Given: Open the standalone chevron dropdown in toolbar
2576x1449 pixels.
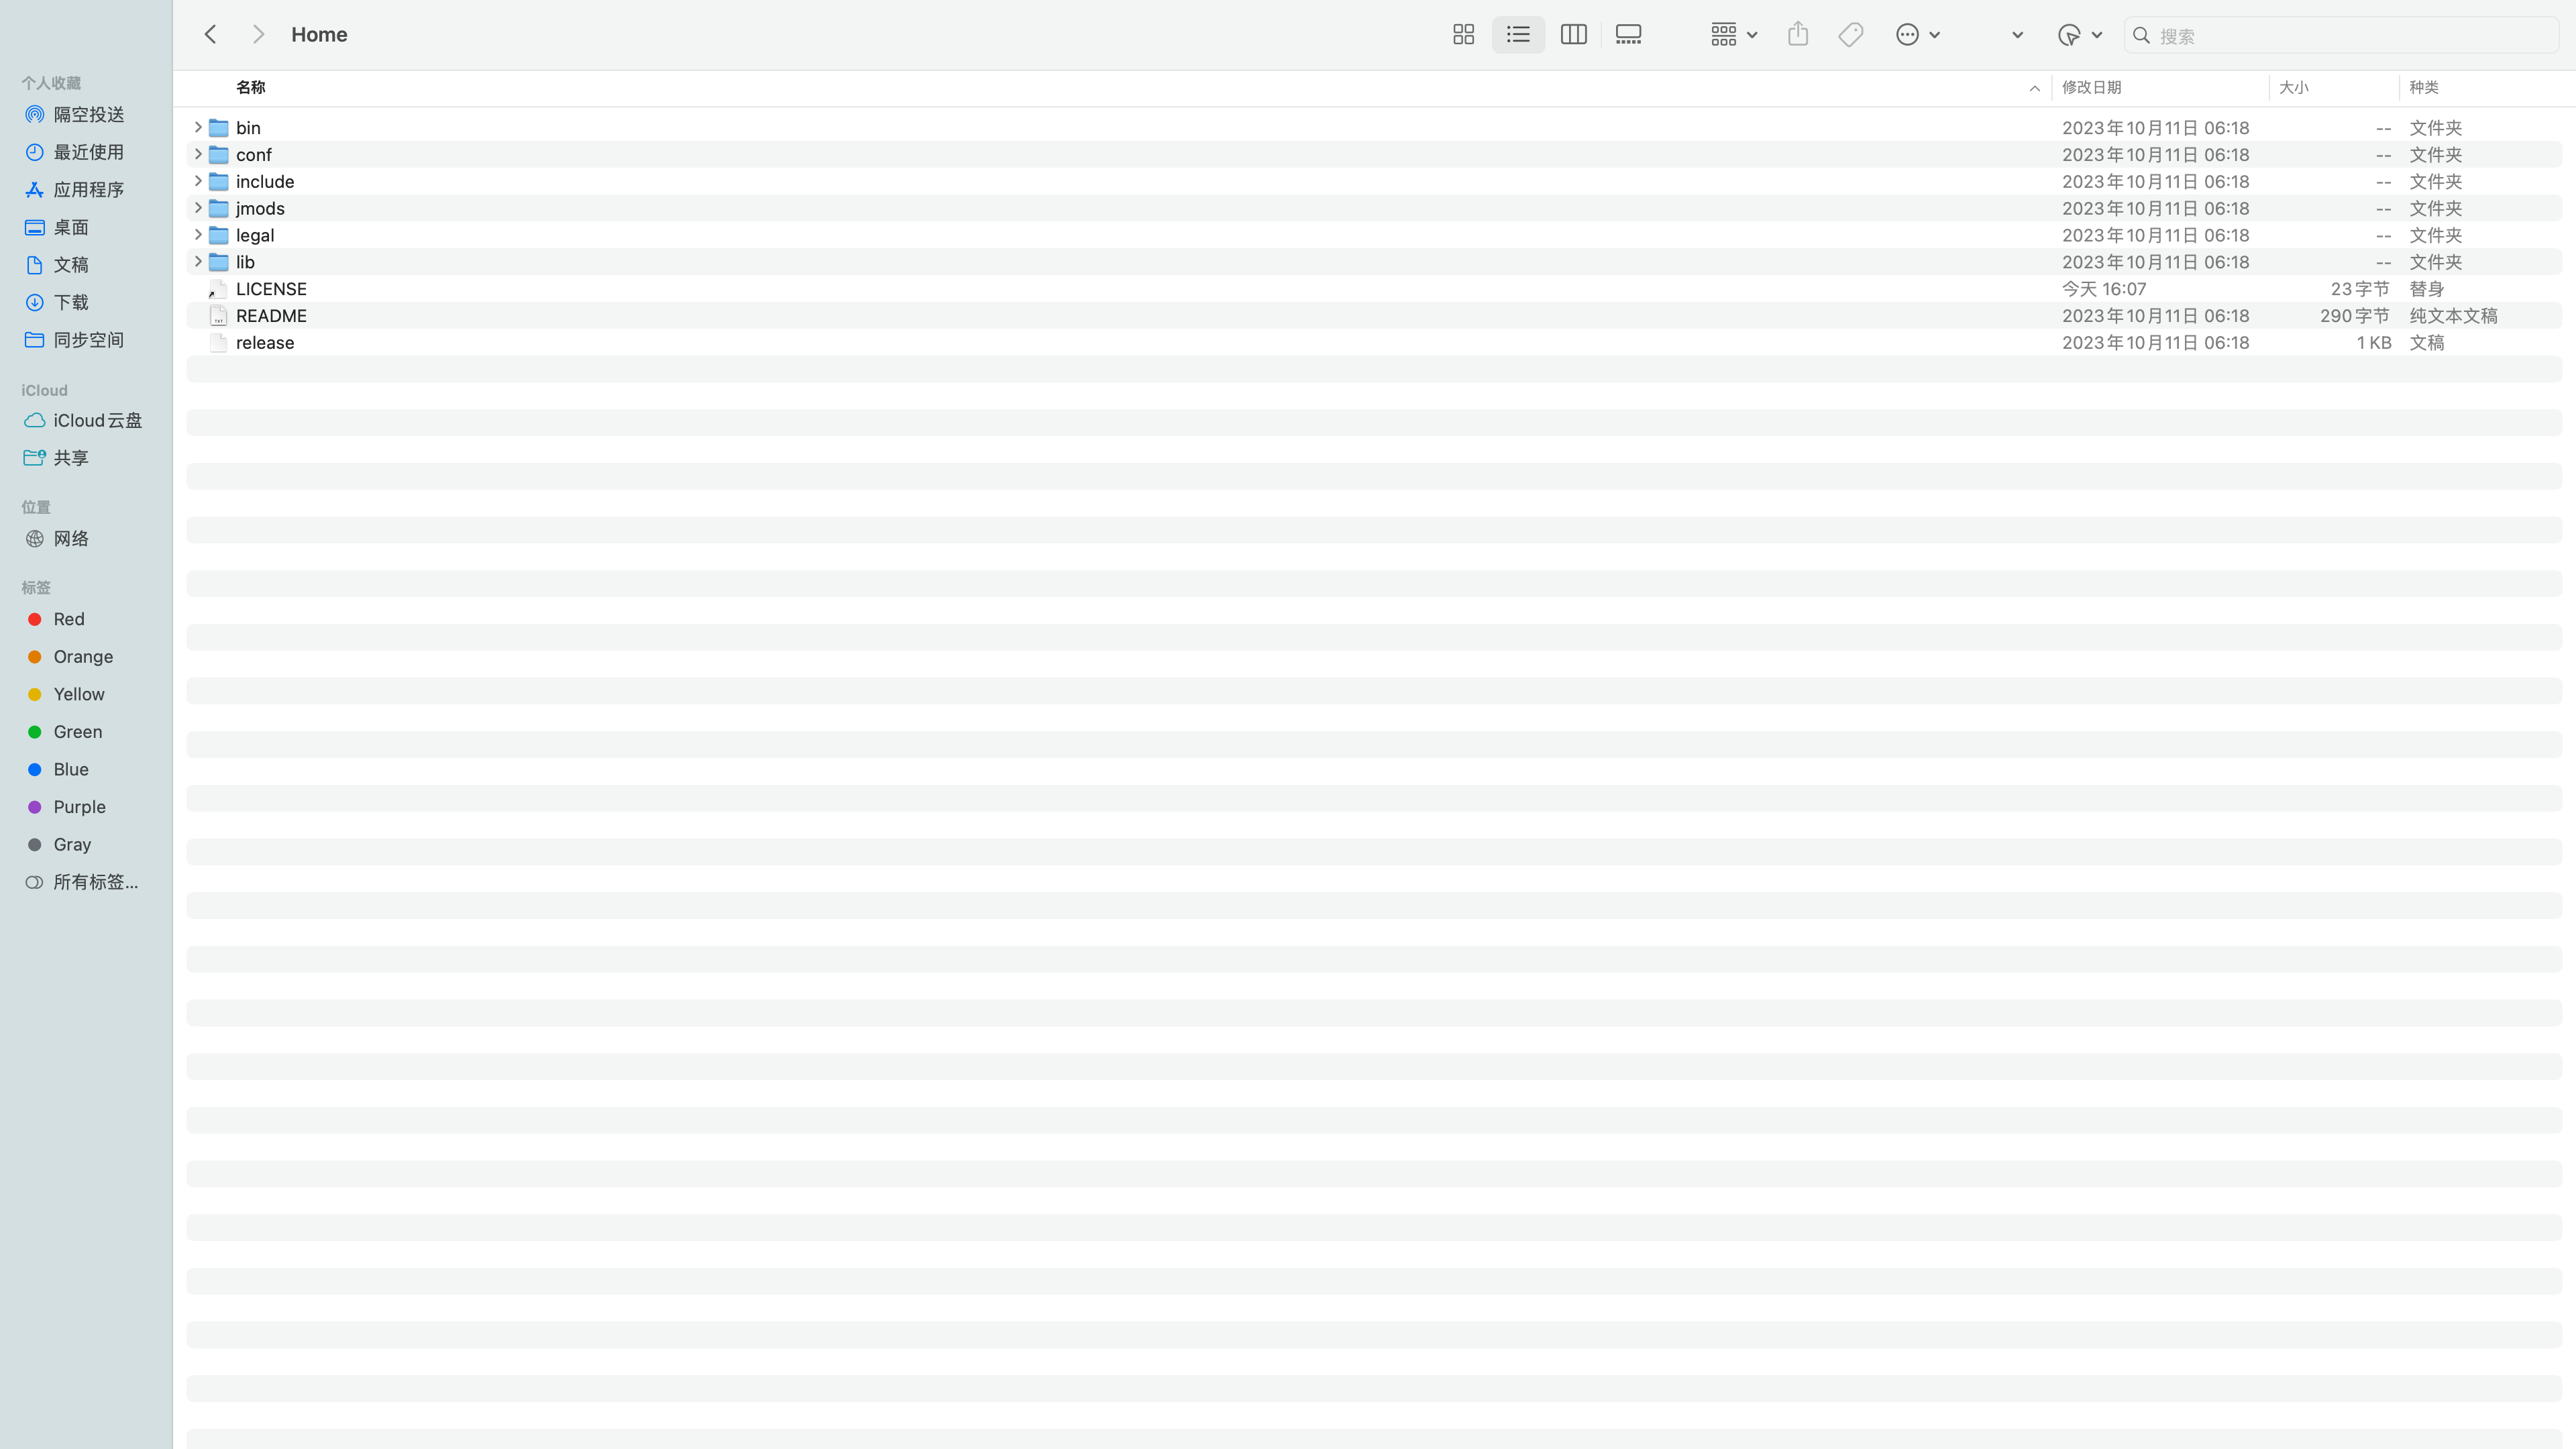Looking at the screenshot, I should click(2017, 35).
